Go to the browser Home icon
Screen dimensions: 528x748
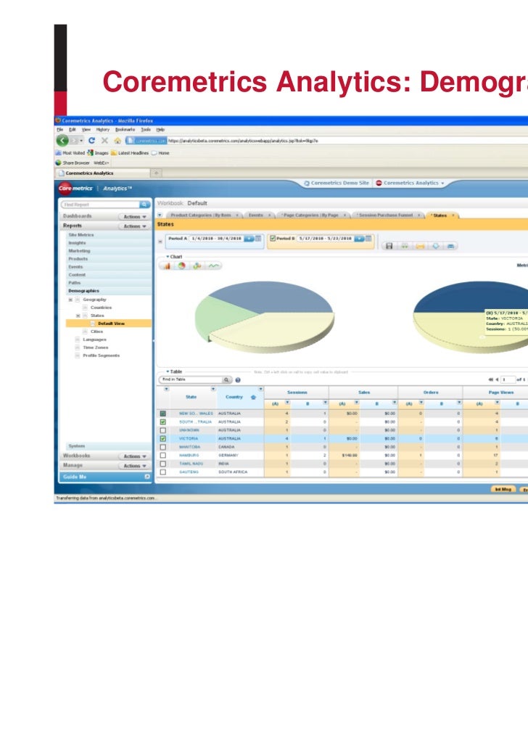coord(117,141)
